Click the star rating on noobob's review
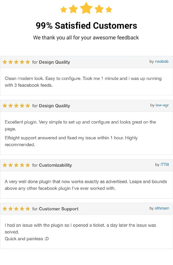This screenshot has width=173, height=265. [16, 62]
